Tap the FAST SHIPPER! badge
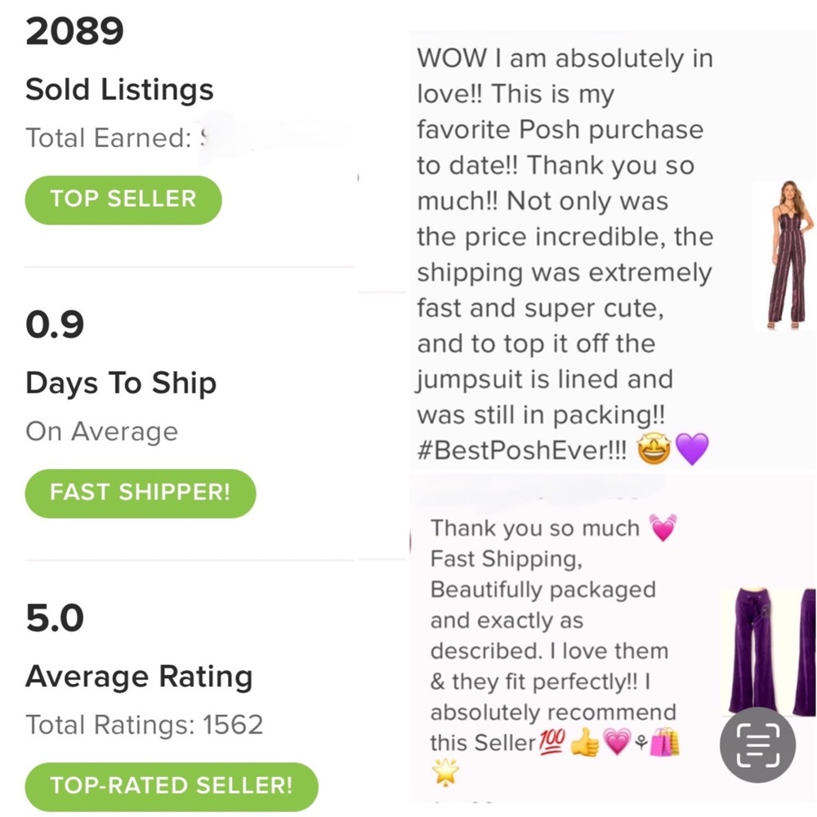Screen dimensions: 817x817 click(x=140, y=493)
